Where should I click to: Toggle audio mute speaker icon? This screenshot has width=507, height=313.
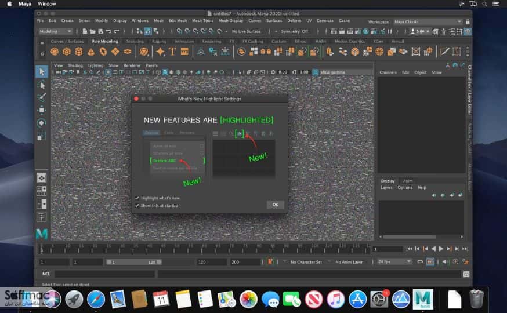tap(446, 262)
